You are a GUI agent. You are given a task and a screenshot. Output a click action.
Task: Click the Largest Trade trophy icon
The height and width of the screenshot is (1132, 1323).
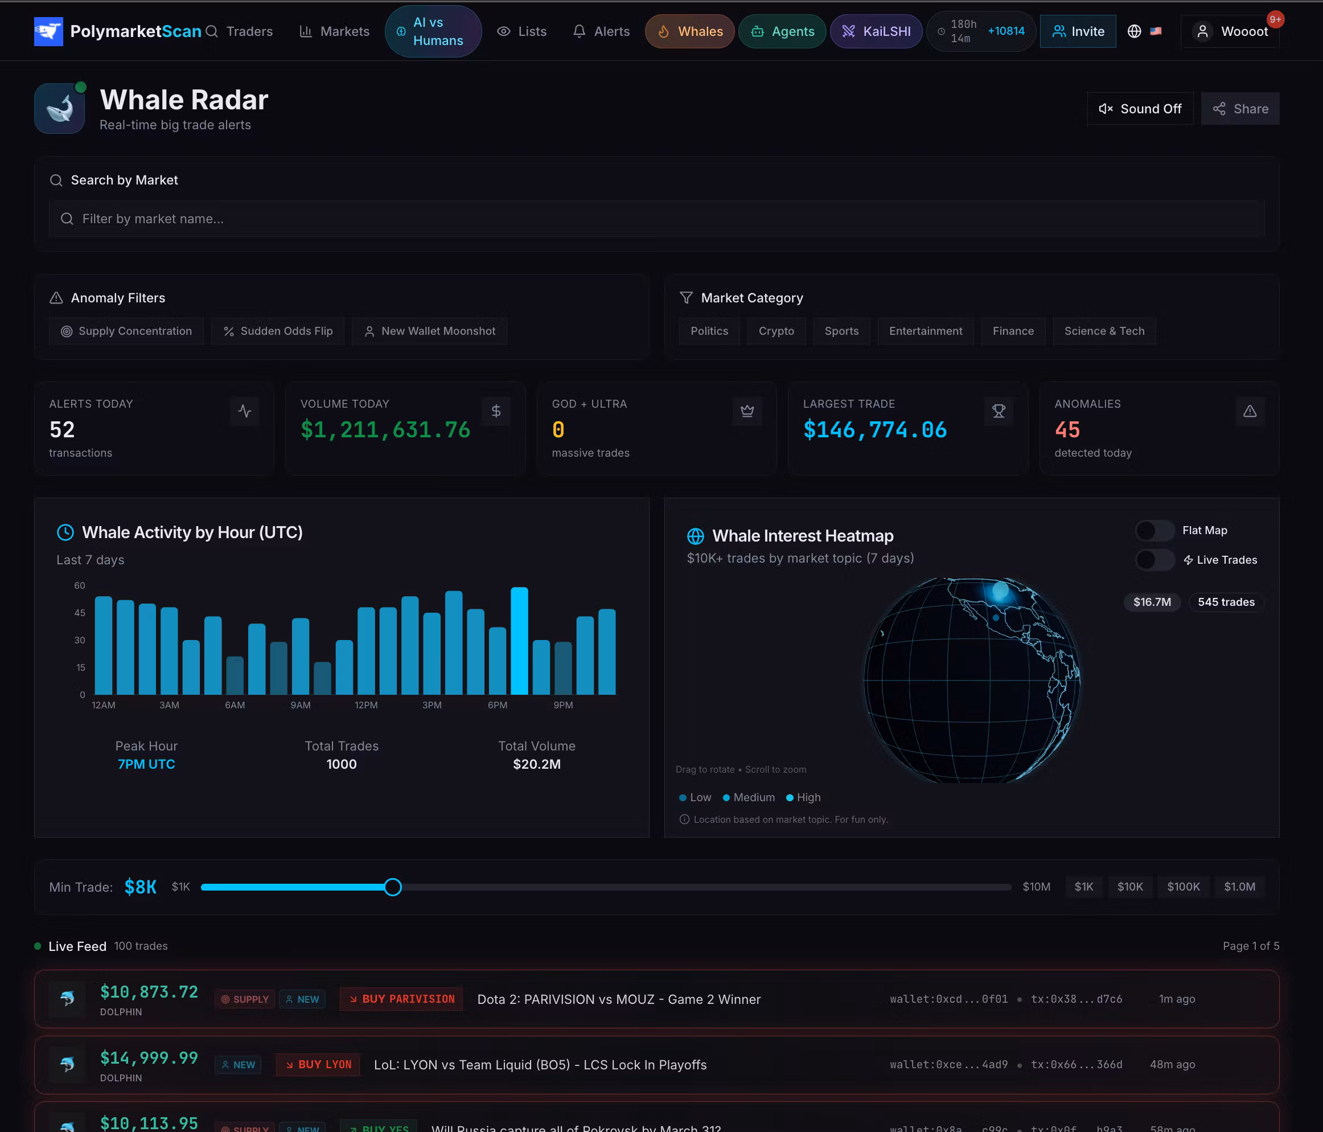(999, 411)
